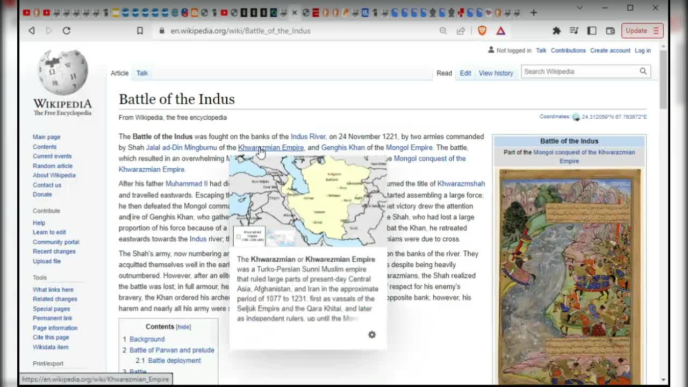Open the Muhammad II link
This screenshot has width=688, height=387.
click(187, 184)
